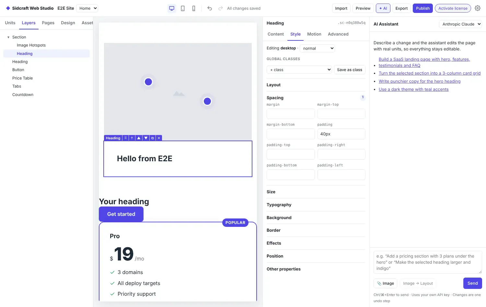Viewport: 486px width, 307px height.
Task: Move Heading up with triangle icon
Action: (139, 138)
